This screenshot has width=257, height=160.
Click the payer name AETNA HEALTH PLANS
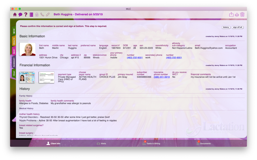(x=87, y=78)
